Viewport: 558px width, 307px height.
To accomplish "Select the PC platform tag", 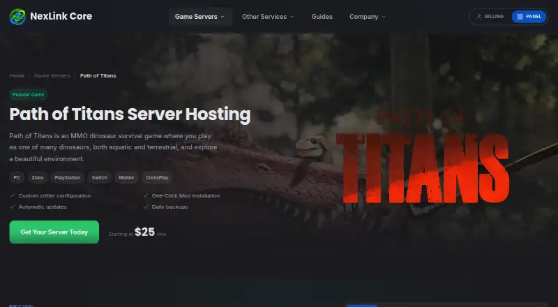I will [x=17, y=178].
